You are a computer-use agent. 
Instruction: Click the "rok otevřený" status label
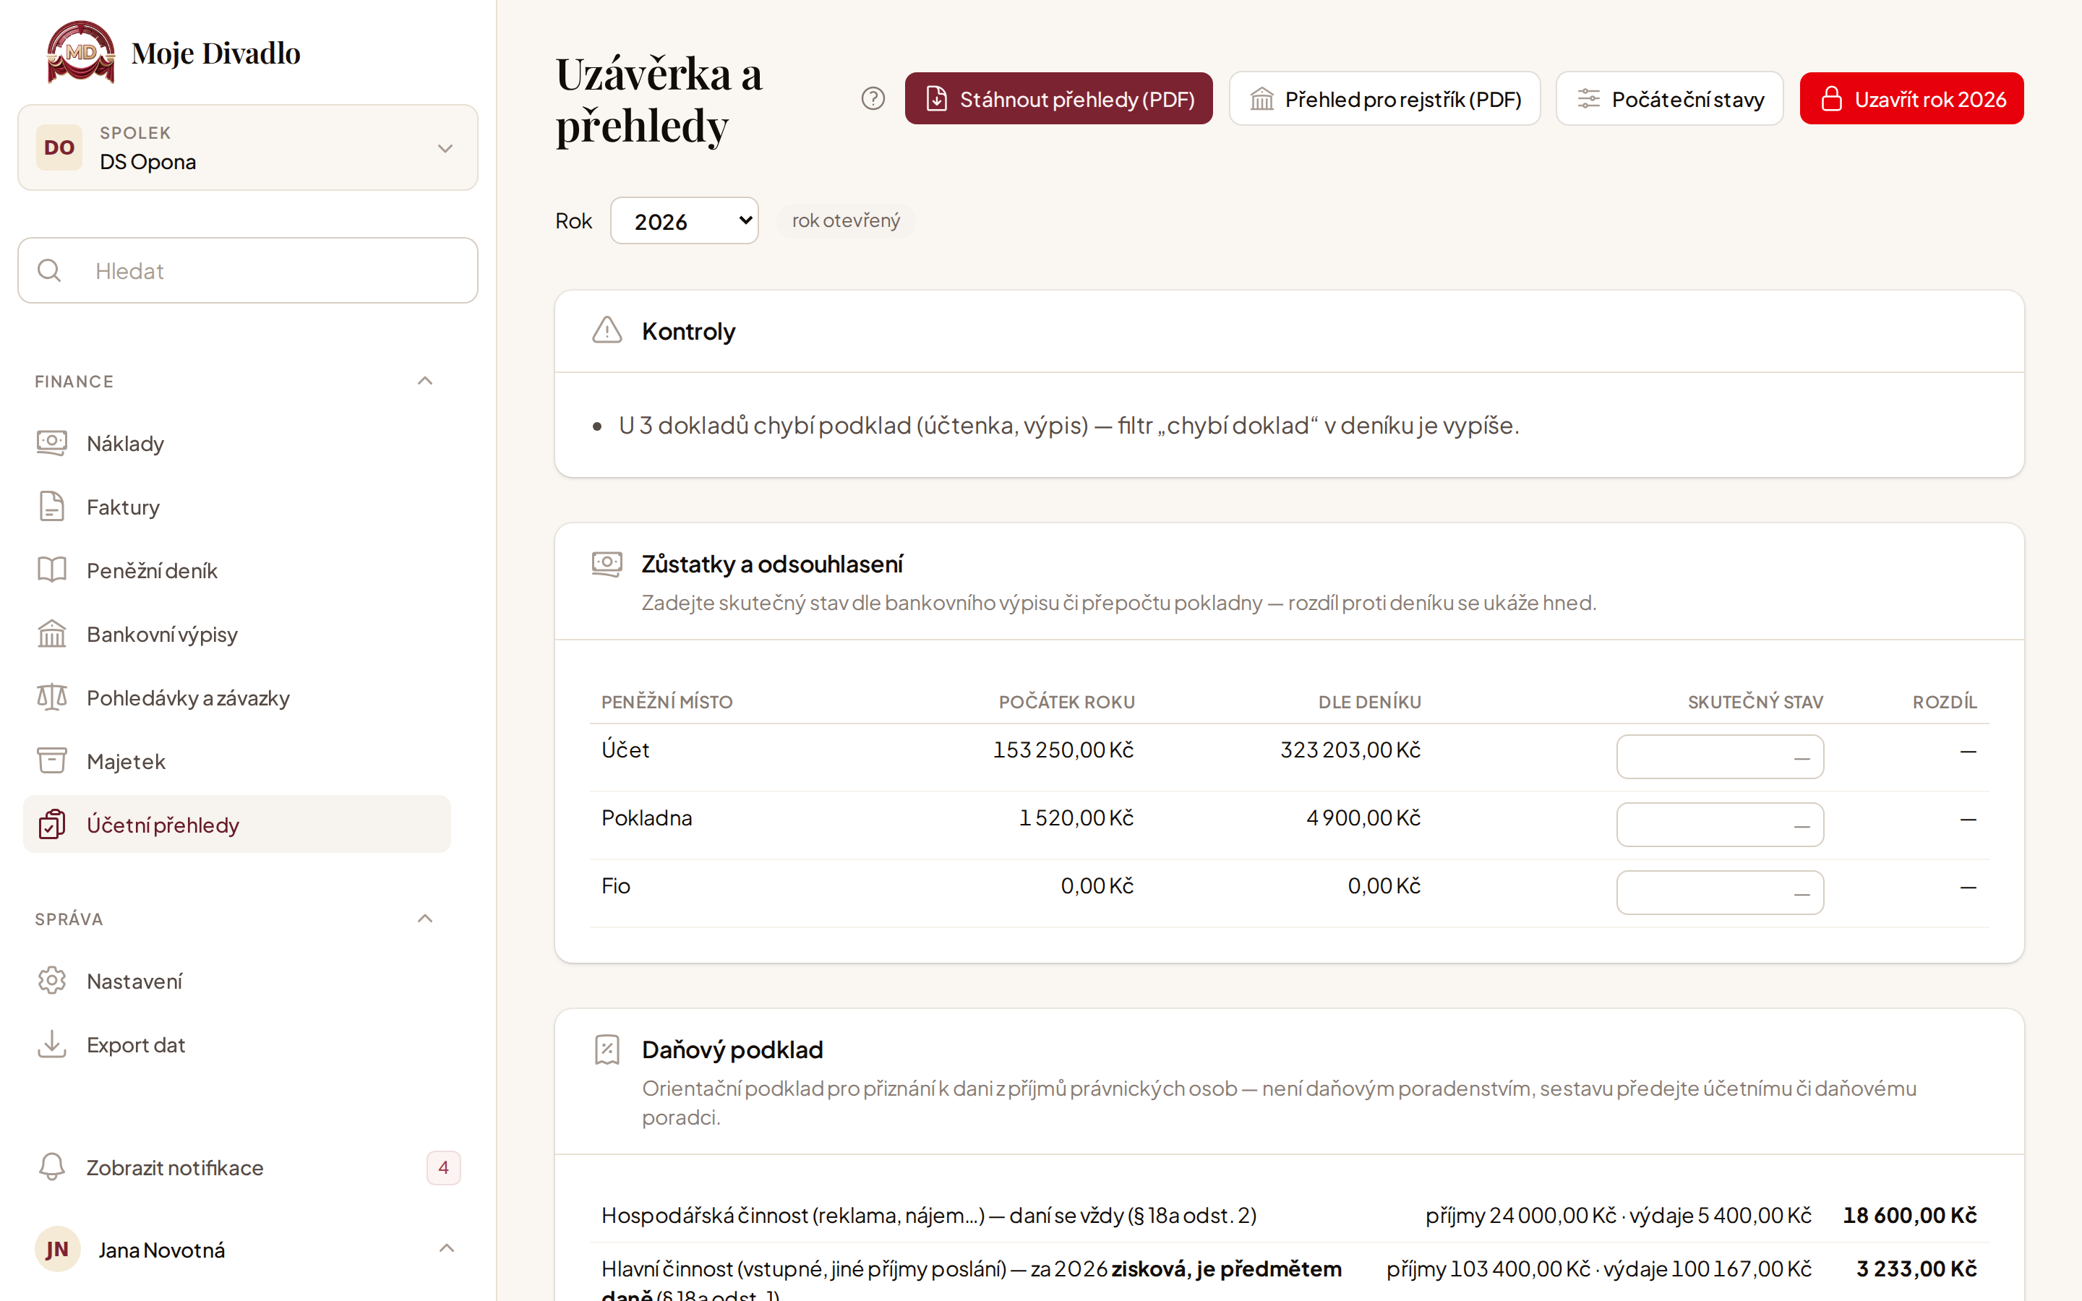point(846,220)
